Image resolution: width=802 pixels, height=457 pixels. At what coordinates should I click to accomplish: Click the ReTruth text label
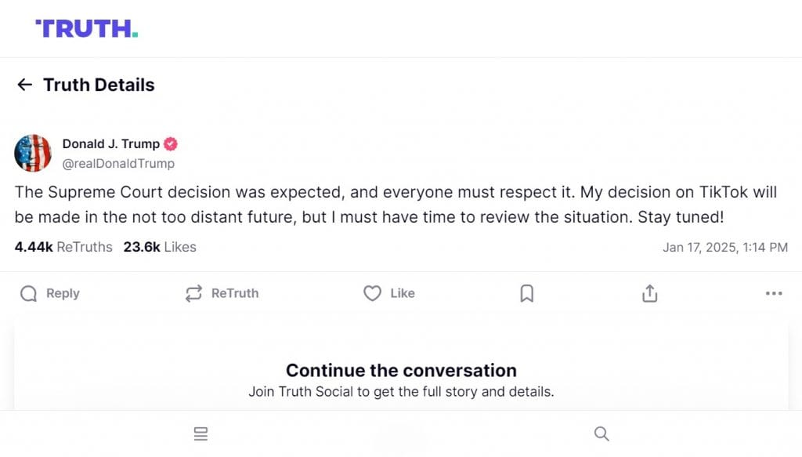point(235,293)
